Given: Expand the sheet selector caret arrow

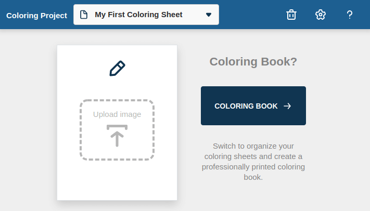Looking at the screenshot, I should click(209, 15).
